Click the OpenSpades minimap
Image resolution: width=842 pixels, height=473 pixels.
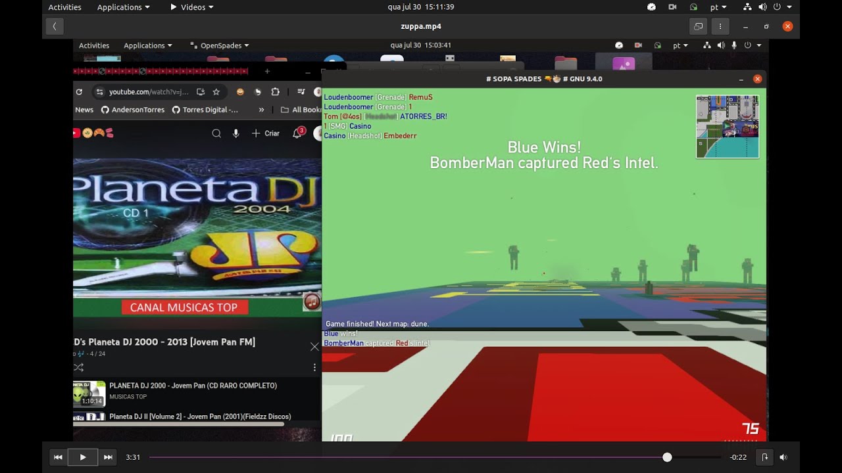coord(728,127)
